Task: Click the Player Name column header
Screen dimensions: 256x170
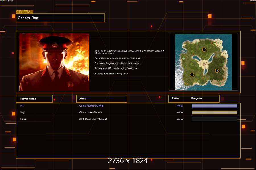Action: (x=34, y=99)
